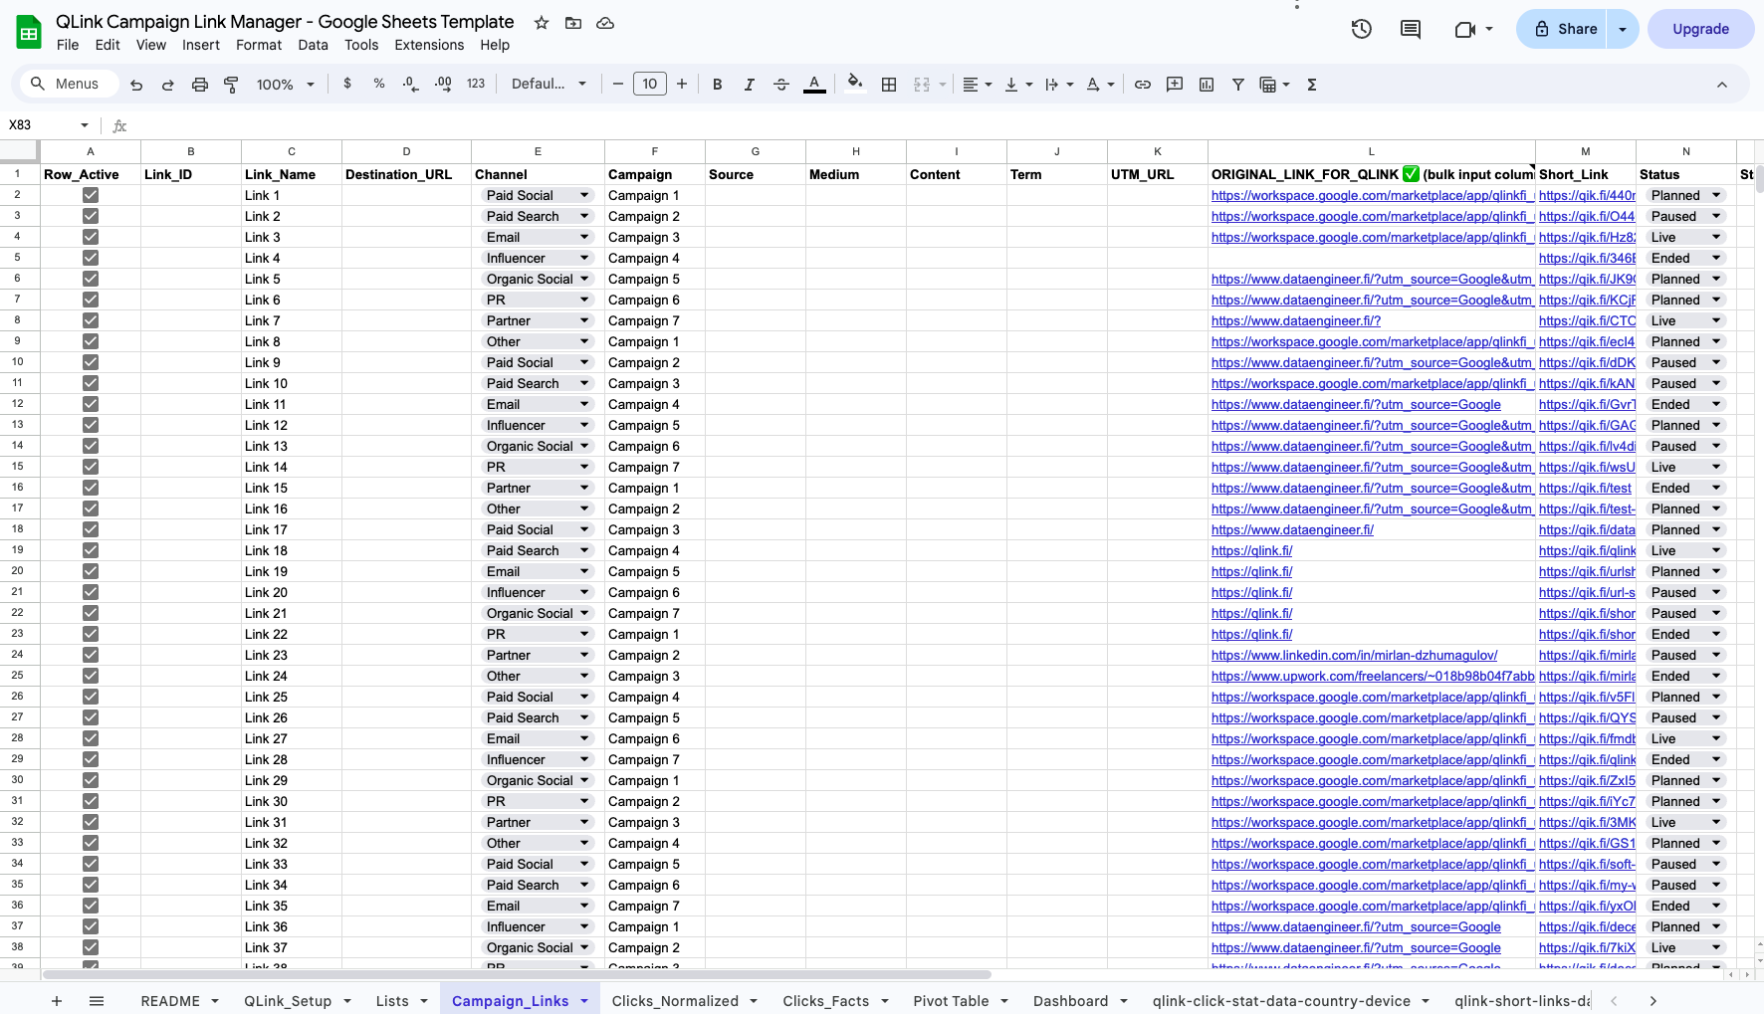1764x1014 pixels.
Task: Click the merge cells icon
Action: pos(923,85)
